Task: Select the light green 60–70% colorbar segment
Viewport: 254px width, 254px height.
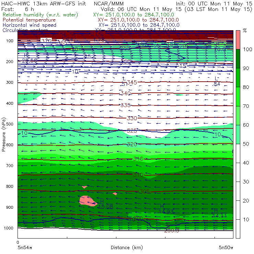Action: point(238,115)
